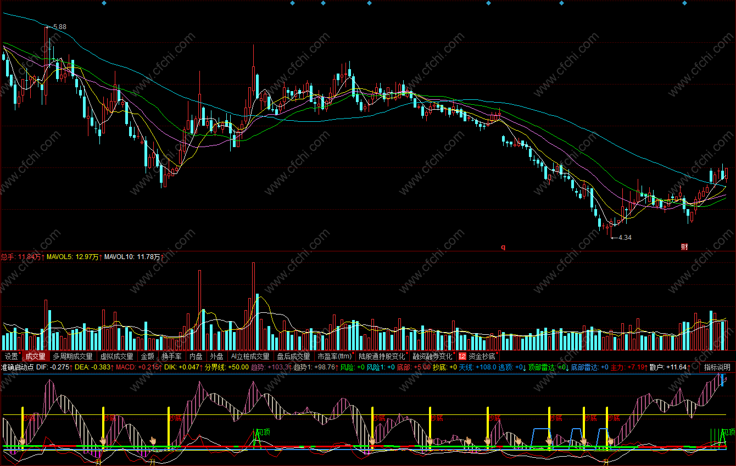Image resolution: width=736 pixels, height=466 pixels.
Task: Open the 设置 settings tab
Action: 12,356
